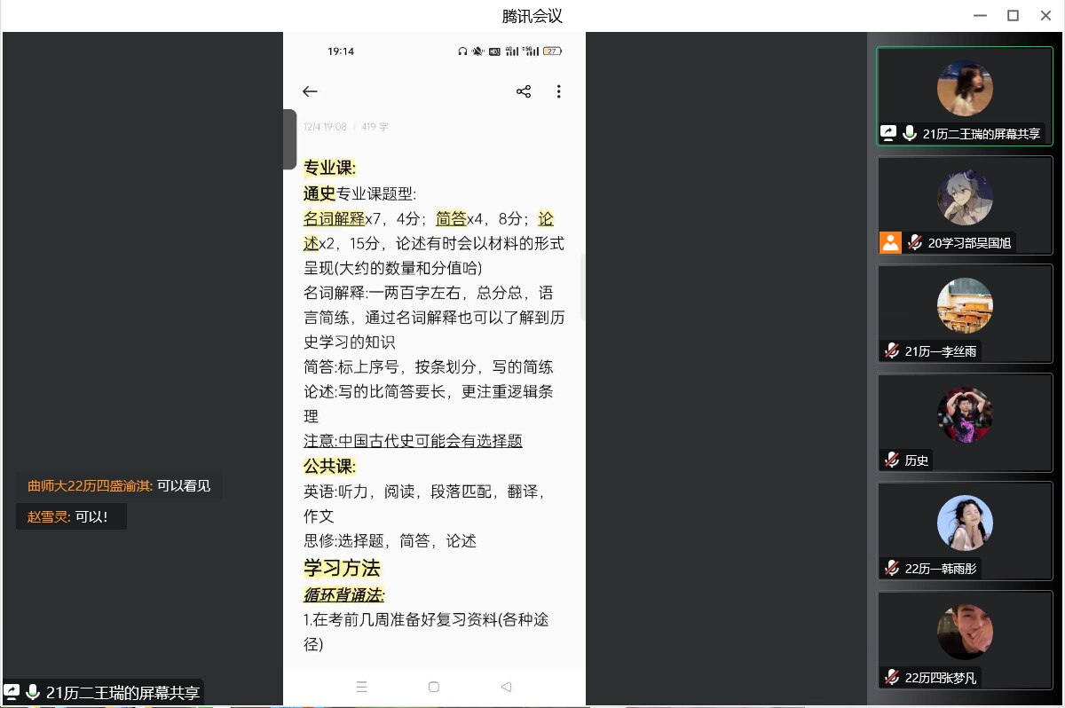The width and height of the screenshot is (1065, 708).
Task: Toggle the muted microphone on 22历一韩雨彤
Action: point(892,569)
